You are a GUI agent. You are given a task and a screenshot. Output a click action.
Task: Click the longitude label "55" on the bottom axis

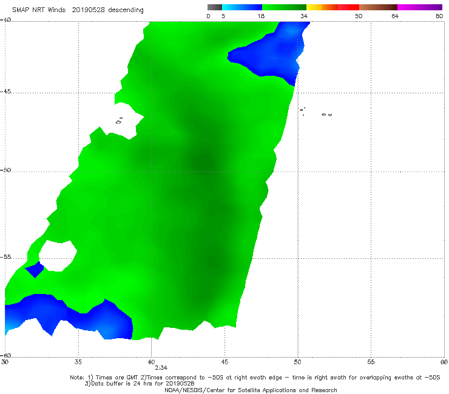pyautogui.click(x=371, y=362)
